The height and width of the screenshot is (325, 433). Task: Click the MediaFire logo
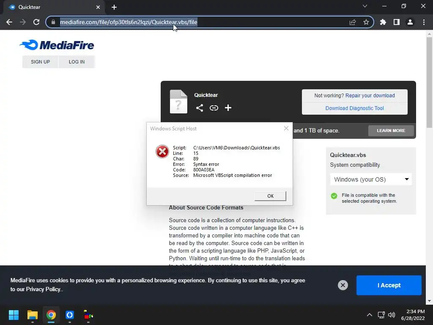(57, 45)
